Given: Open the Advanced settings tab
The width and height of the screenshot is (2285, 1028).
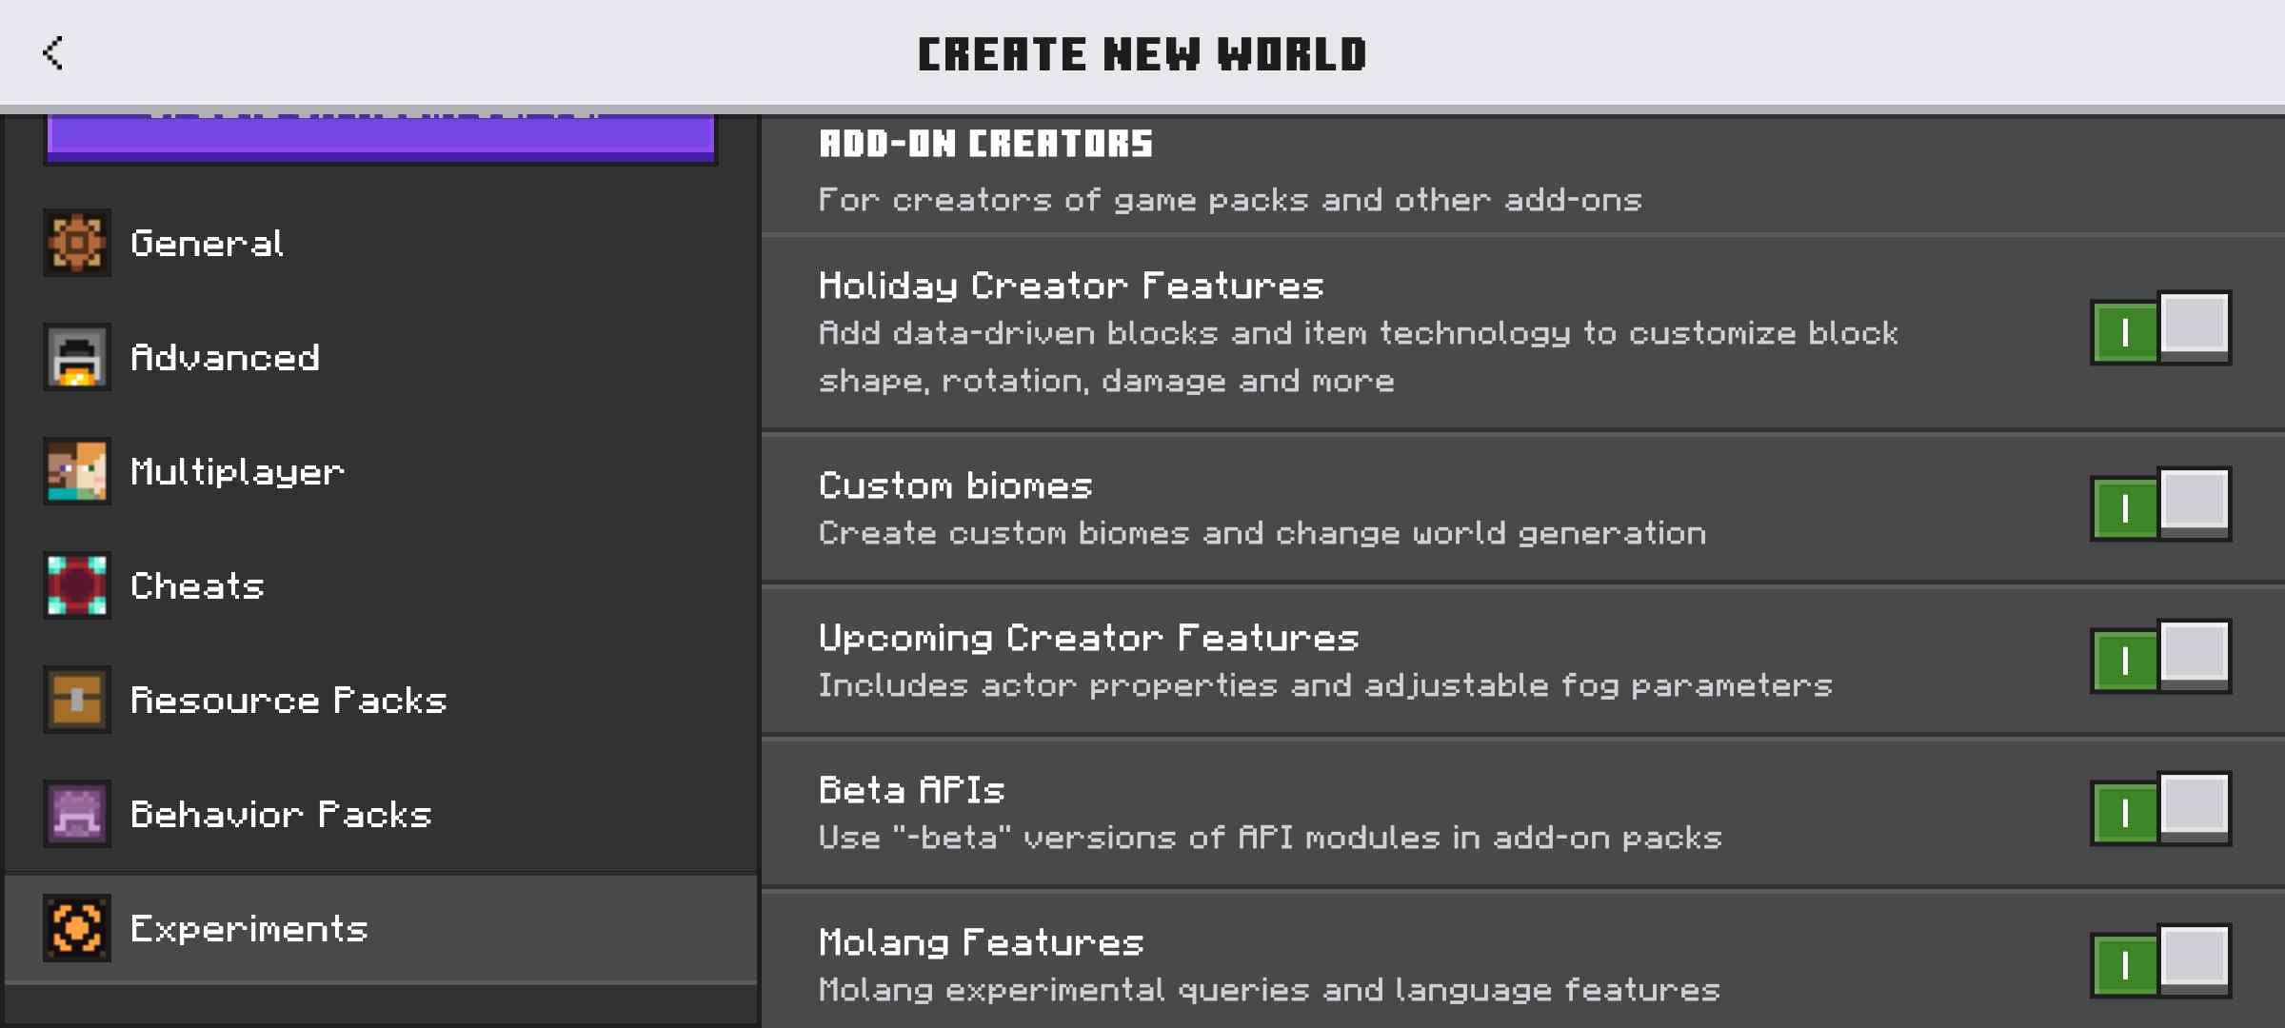Looking at the screenshot, I should pos(381,357).
